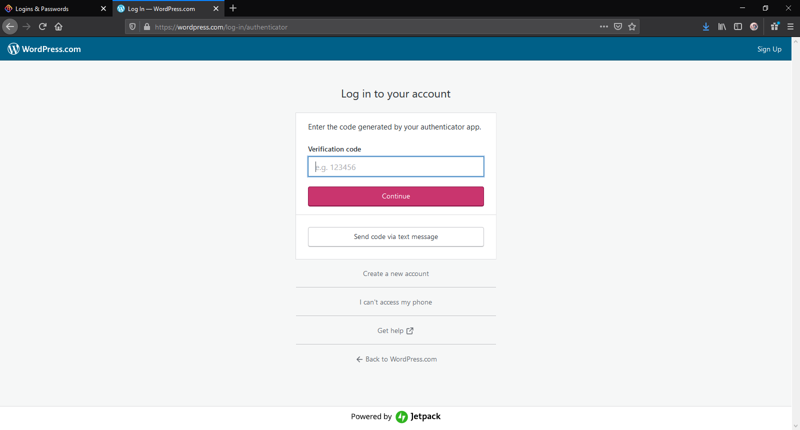Image resolution: width=800 pixels, height=430 pixels.
Task: Toggle the sidebar view
Action: click(x=738, y=26)
